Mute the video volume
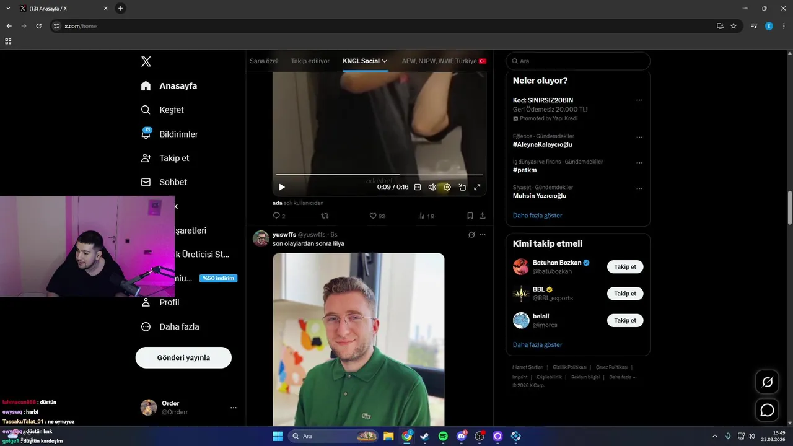Viewport: 793px width, 446px height. 432,187
